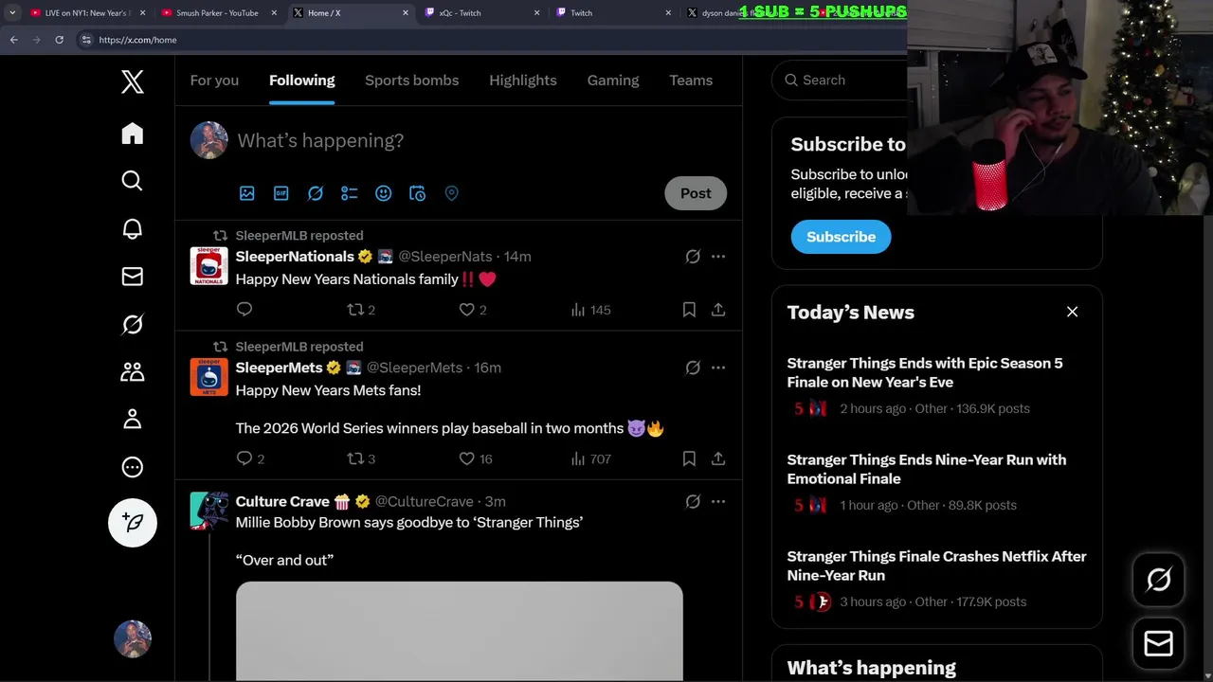Screen dimensions: 1213x682
Task: Open Highlights tab
Action: pyautogui.click(x=523, y=81)
